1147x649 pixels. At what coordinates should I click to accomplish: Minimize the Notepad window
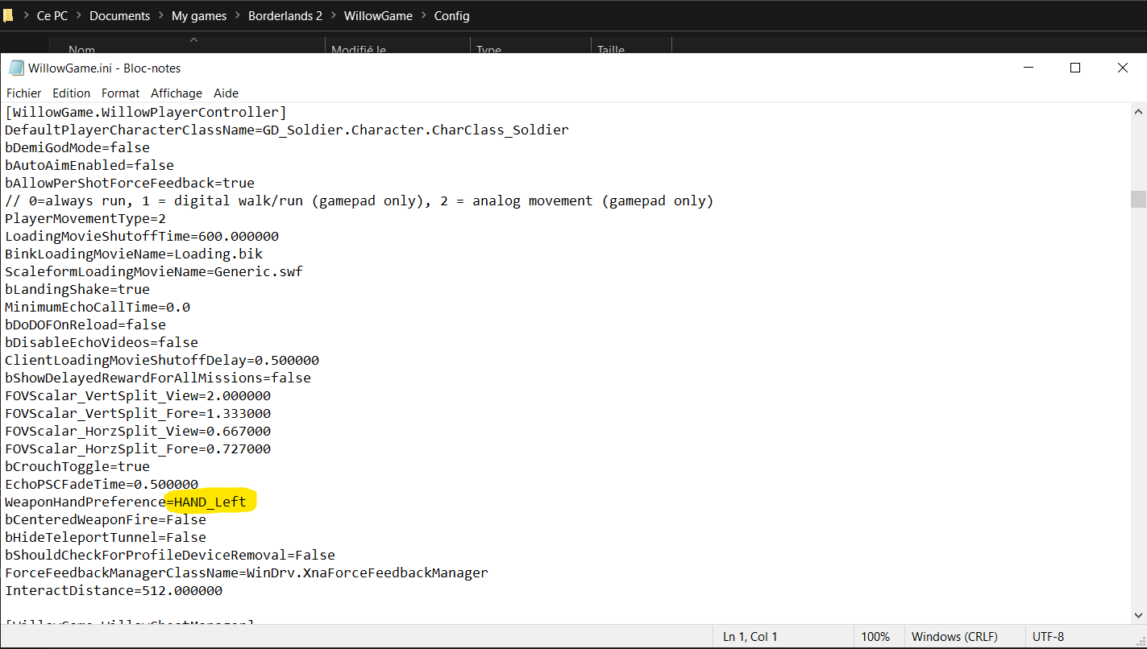click(x=1028, y=68)
